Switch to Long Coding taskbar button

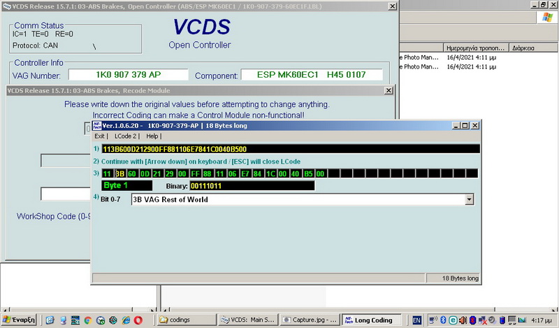371,320
